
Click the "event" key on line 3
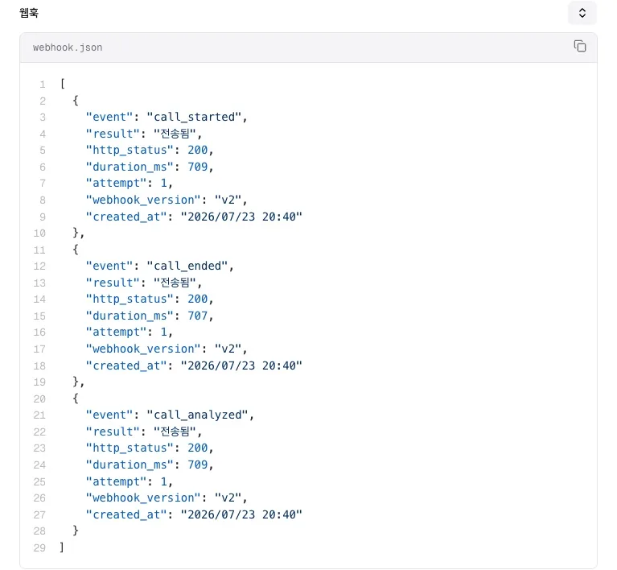pos(109,117)
